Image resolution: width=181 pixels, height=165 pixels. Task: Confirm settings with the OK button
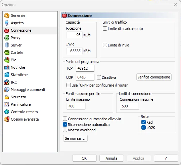click(x=84, y=158)
